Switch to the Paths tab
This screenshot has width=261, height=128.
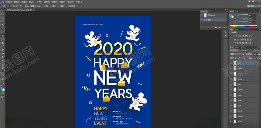[242, 47]
